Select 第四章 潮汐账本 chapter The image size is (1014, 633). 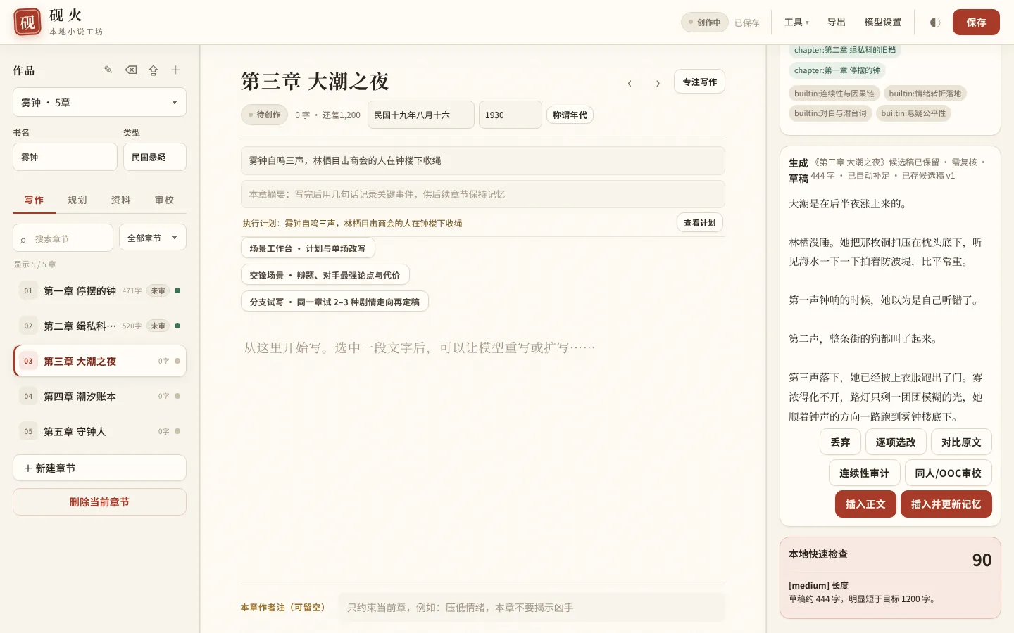pos(99,396)
